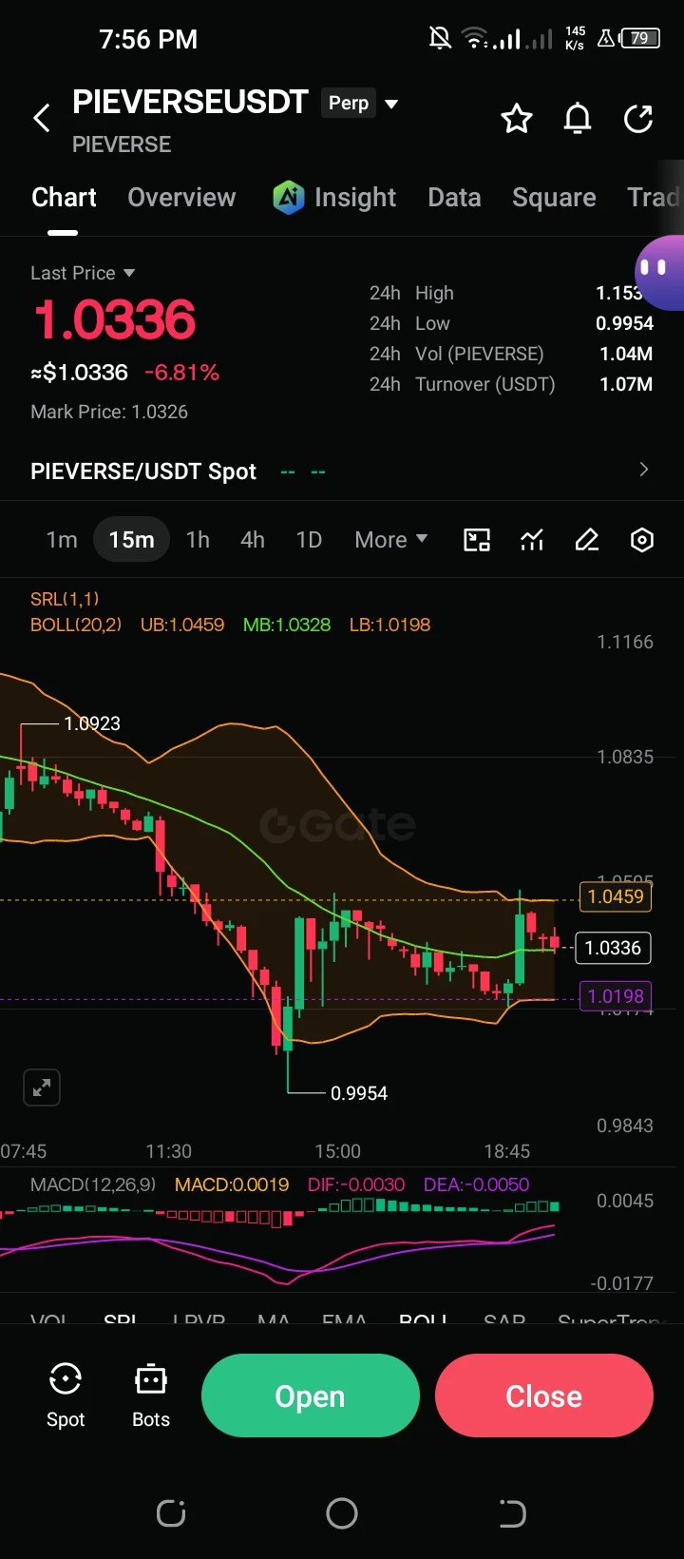Expand the More timeframes dropdown

390,540
